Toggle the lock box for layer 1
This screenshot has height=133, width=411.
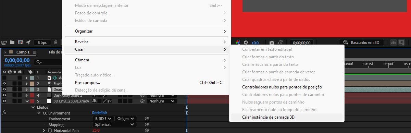[20, 78]
